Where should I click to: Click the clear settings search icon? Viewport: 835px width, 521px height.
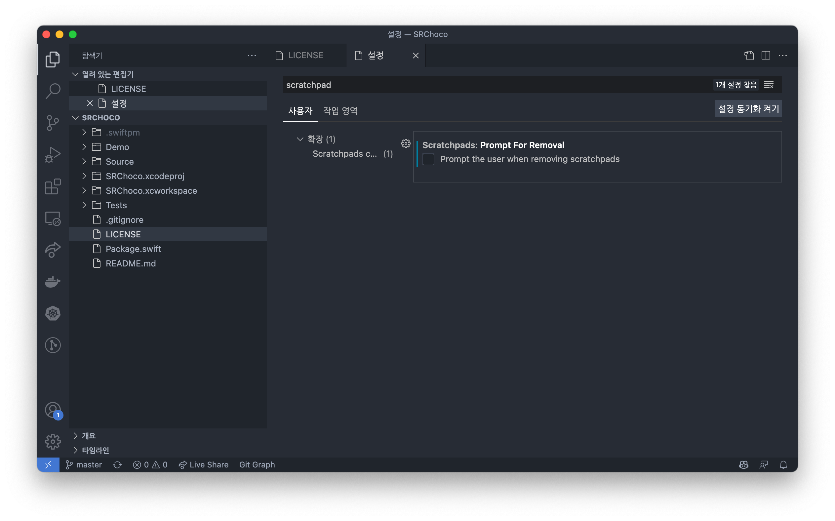pos(769,85)
